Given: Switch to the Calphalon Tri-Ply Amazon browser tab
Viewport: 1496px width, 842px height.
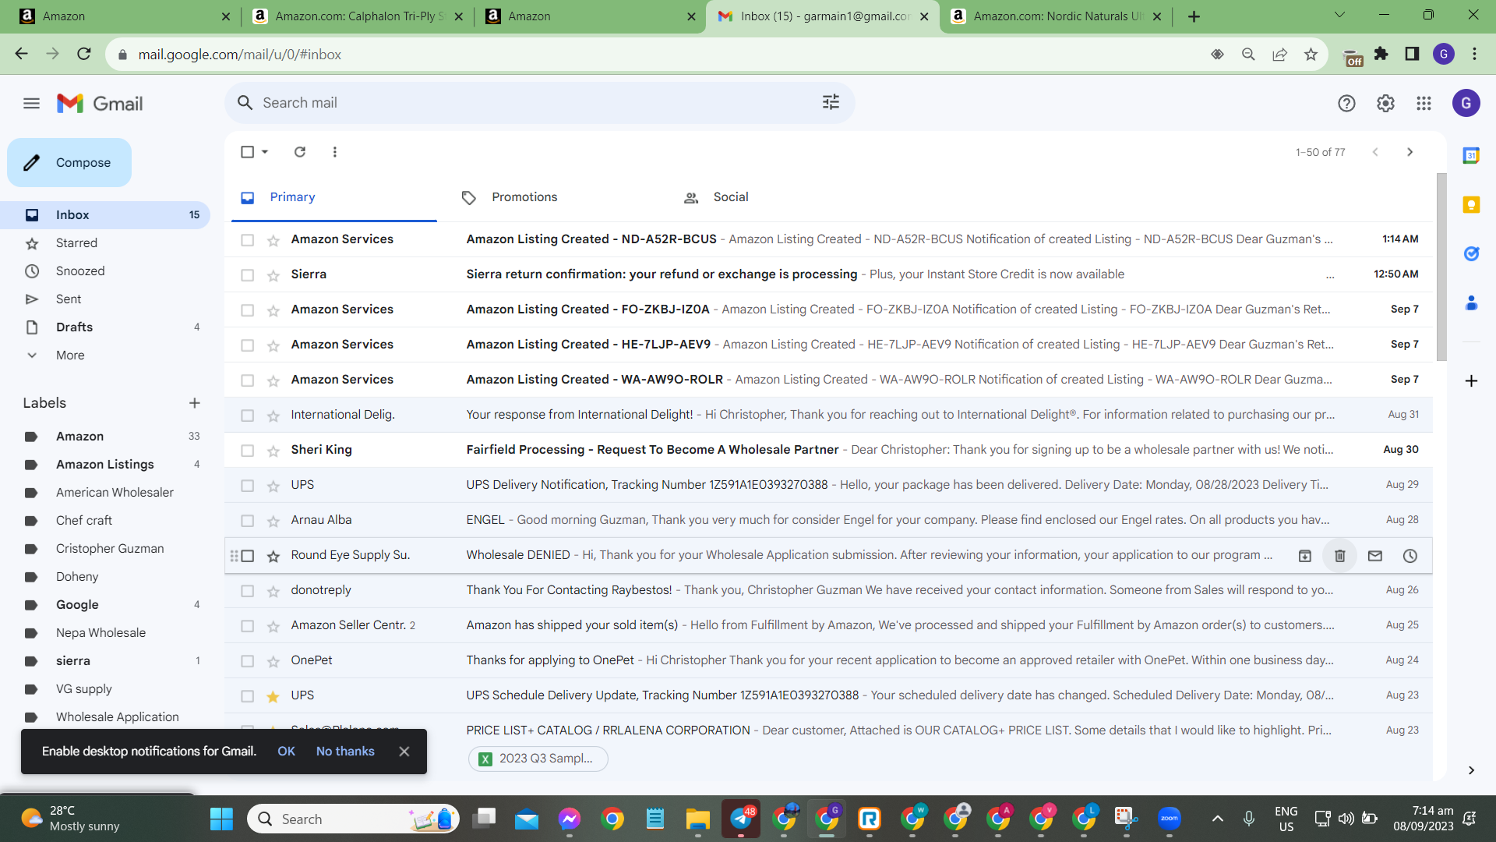Looking at the screenshot, I should pyautogui.click(x=358, y=16).
